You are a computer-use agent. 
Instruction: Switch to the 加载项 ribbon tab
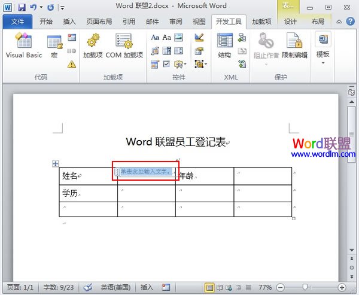[x=261, y=22]
